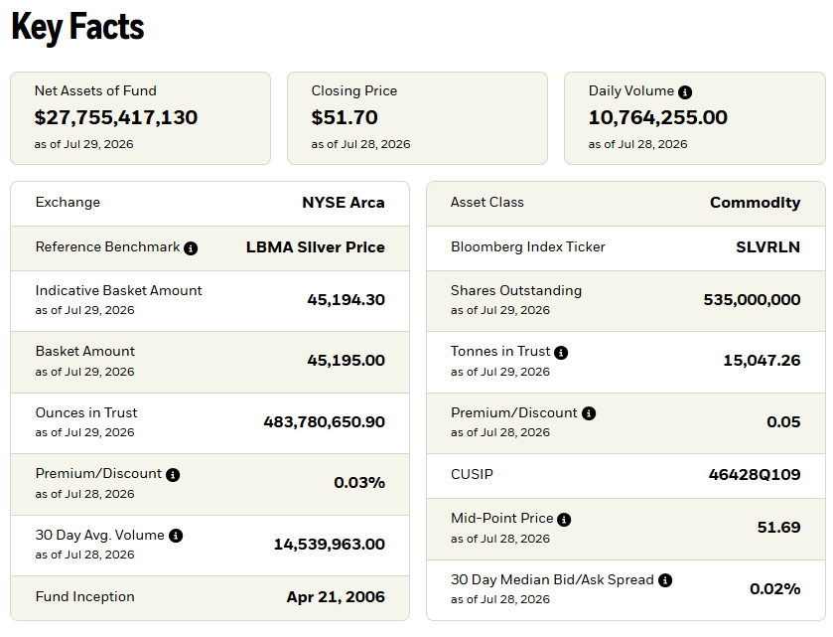Select the Net Assets of Fund card
The width and height of the screenshot is (833, 637).
[140, 118]
